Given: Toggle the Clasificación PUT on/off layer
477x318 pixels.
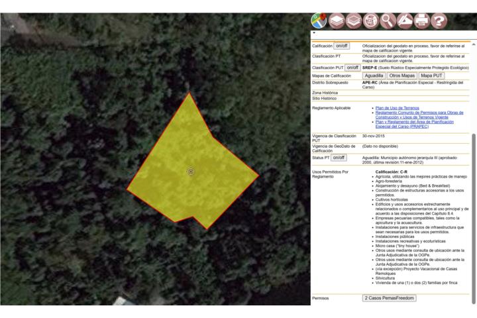Looking at the screenshot, I should (352, 68).
